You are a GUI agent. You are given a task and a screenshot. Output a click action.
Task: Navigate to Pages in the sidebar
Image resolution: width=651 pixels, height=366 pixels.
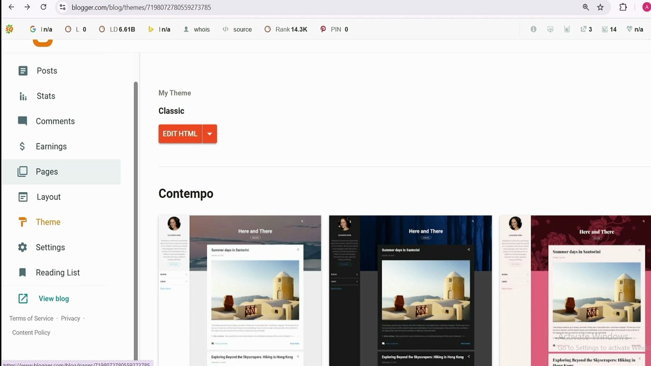tap(61, 172)
